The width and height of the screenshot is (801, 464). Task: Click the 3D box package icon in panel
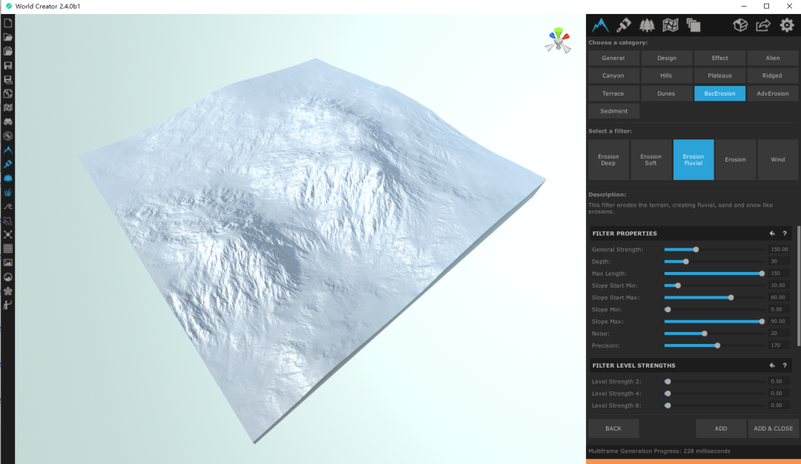click(x=740, y=25)
